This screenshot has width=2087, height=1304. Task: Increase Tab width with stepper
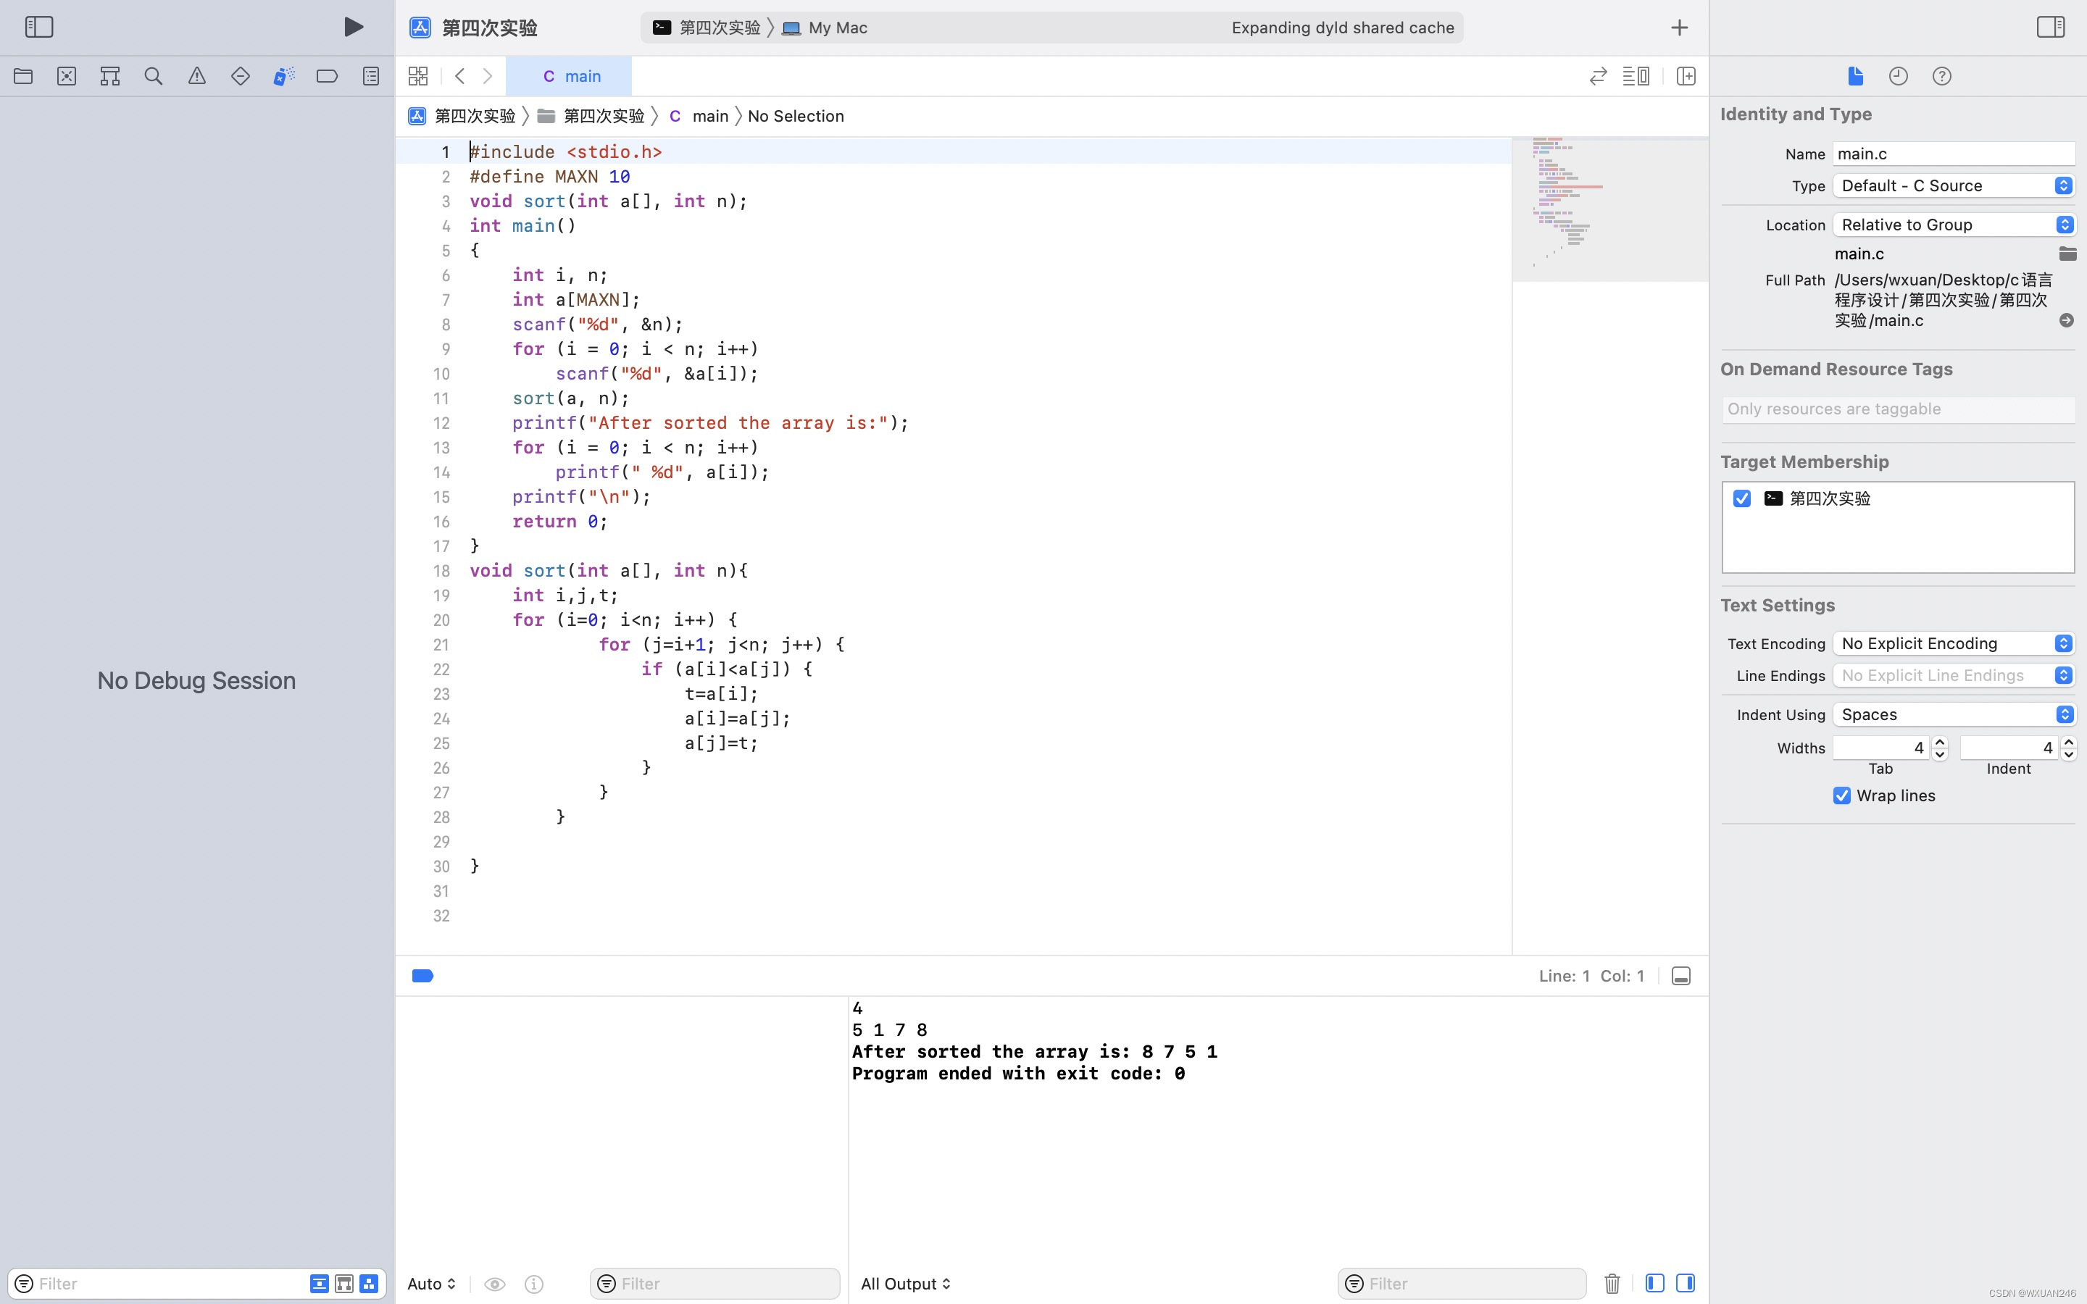(1941, 742)
